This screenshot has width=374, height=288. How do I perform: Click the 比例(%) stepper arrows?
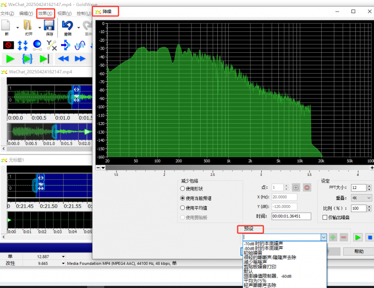369,208
